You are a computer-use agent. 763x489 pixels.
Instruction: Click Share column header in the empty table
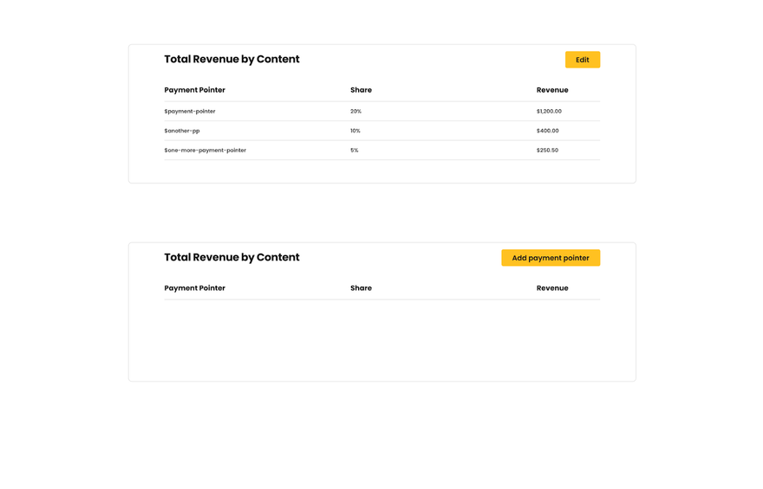(361, 288)
